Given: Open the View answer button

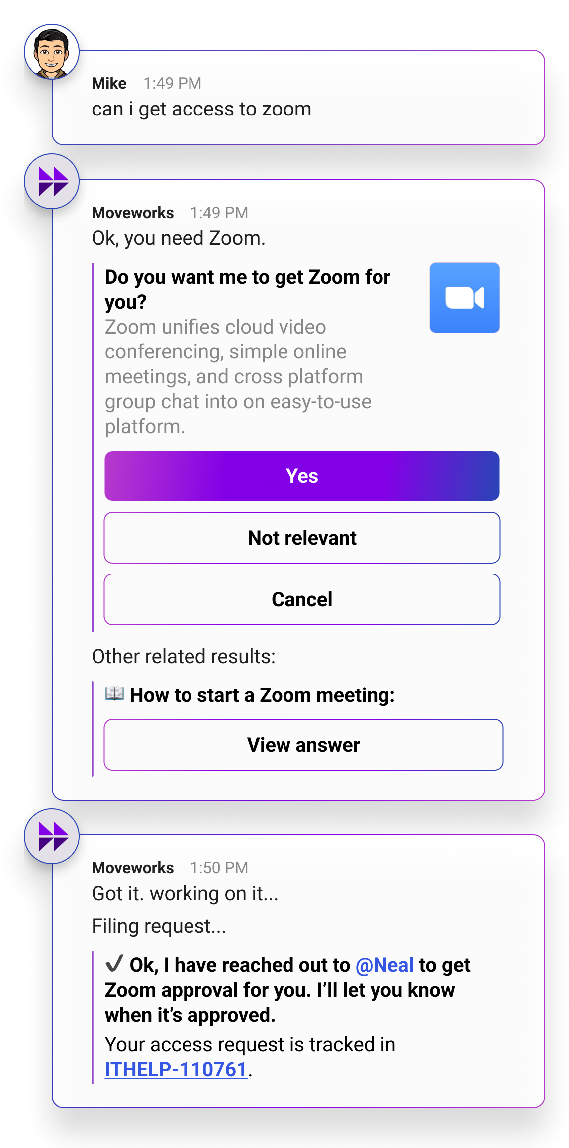Looking at the screenshot, I should click(303, 745).
